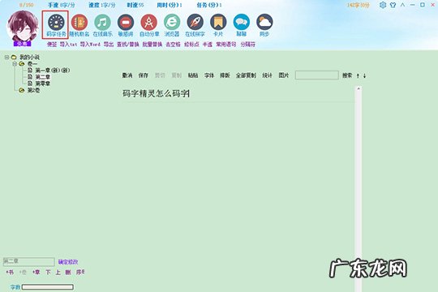Open 查找/替换 find and replace

[128, 45]
